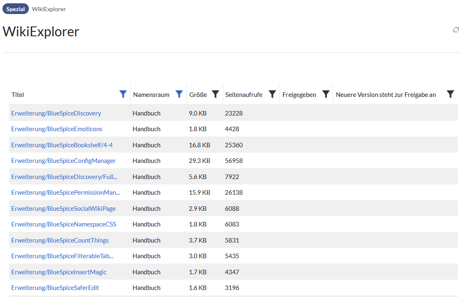Click the BlueSpiceCountThings page link
This screenshot has height=297, width=461.
[60, 240]
